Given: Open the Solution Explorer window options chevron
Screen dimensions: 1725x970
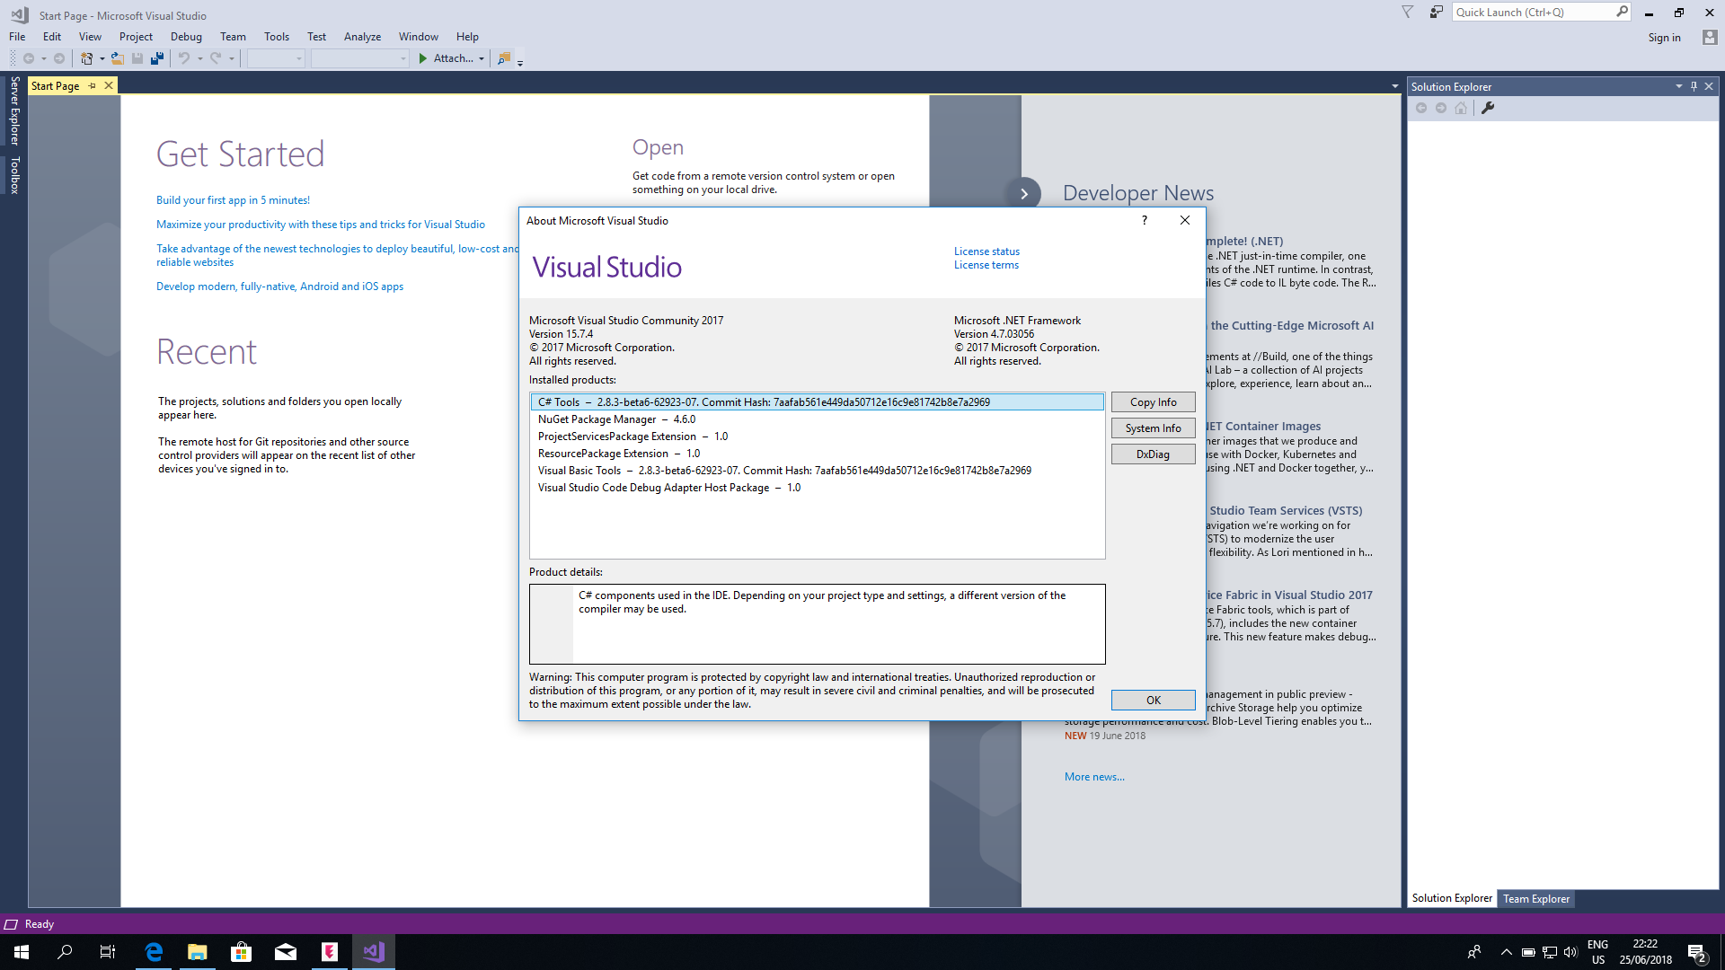Looking at the screenshot, I should 1678,86.
